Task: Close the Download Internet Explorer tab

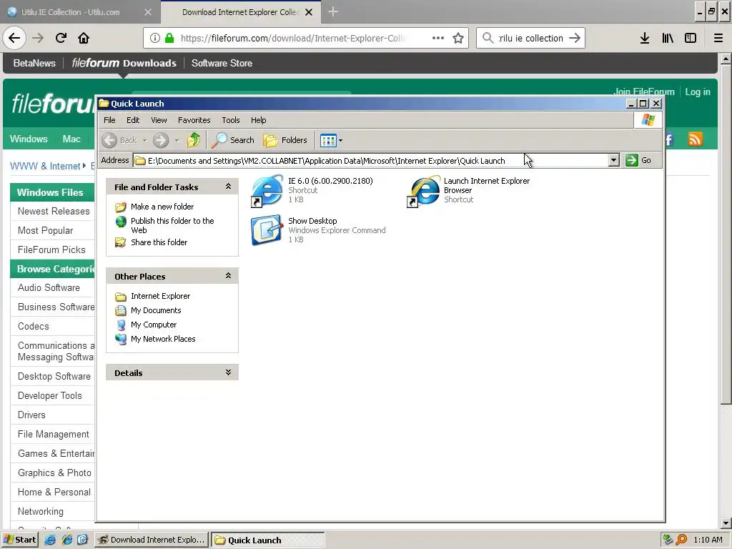Action: click(x=309, y=12)
